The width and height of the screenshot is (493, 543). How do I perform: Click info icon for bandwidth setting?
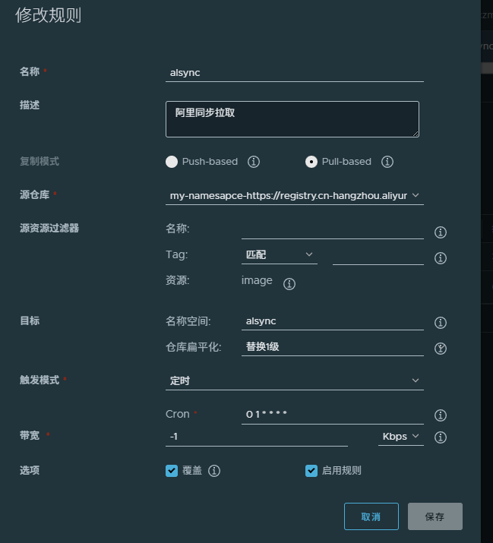click(x=440, y=437)
